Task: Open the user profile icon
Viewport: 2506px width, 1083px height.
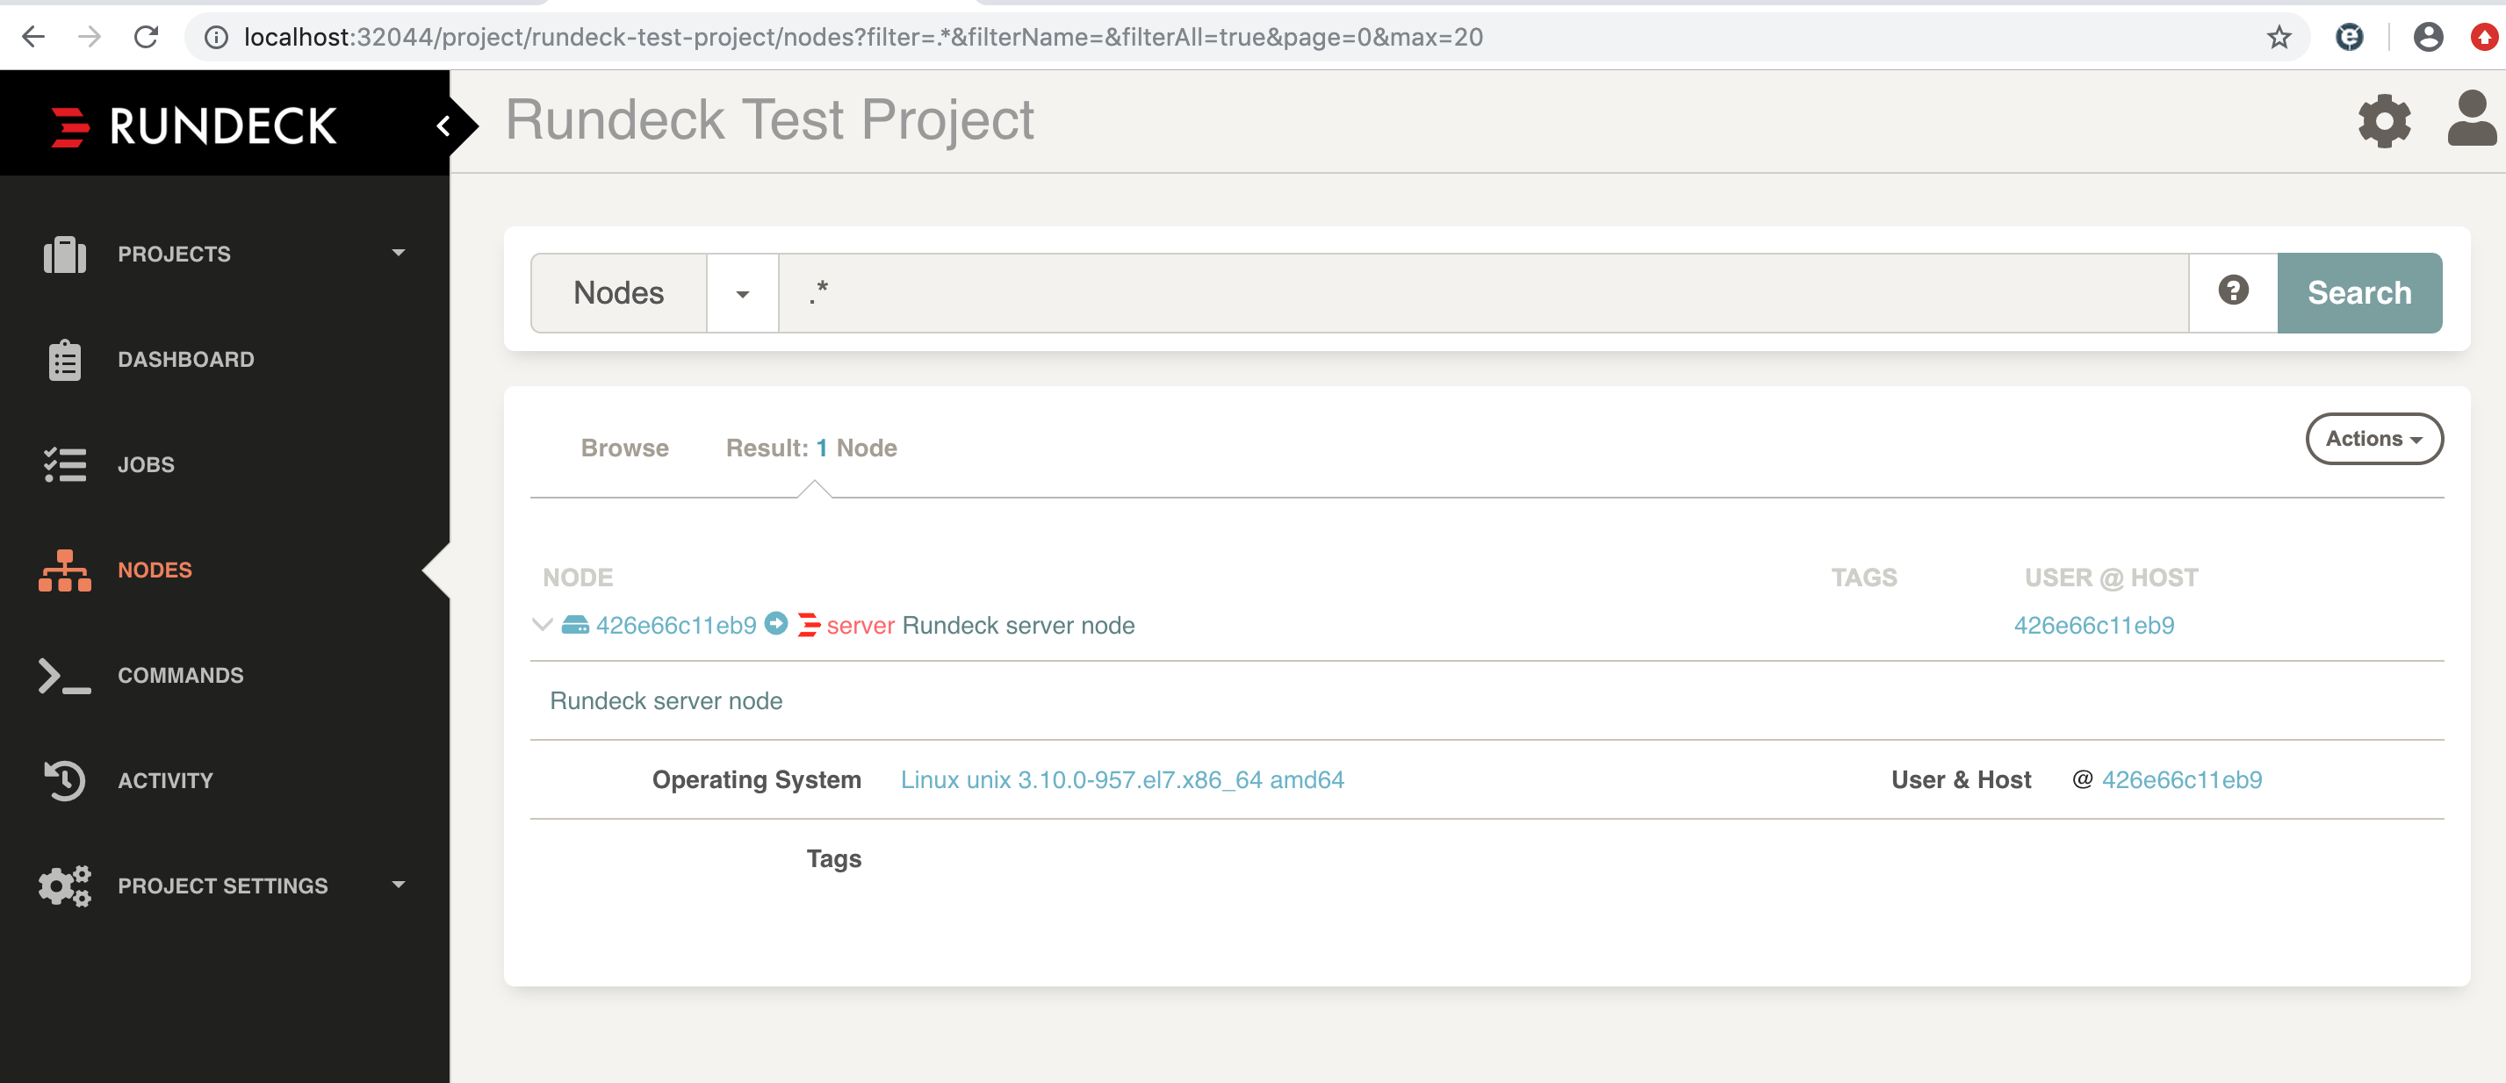Action: click(2470, 120)
